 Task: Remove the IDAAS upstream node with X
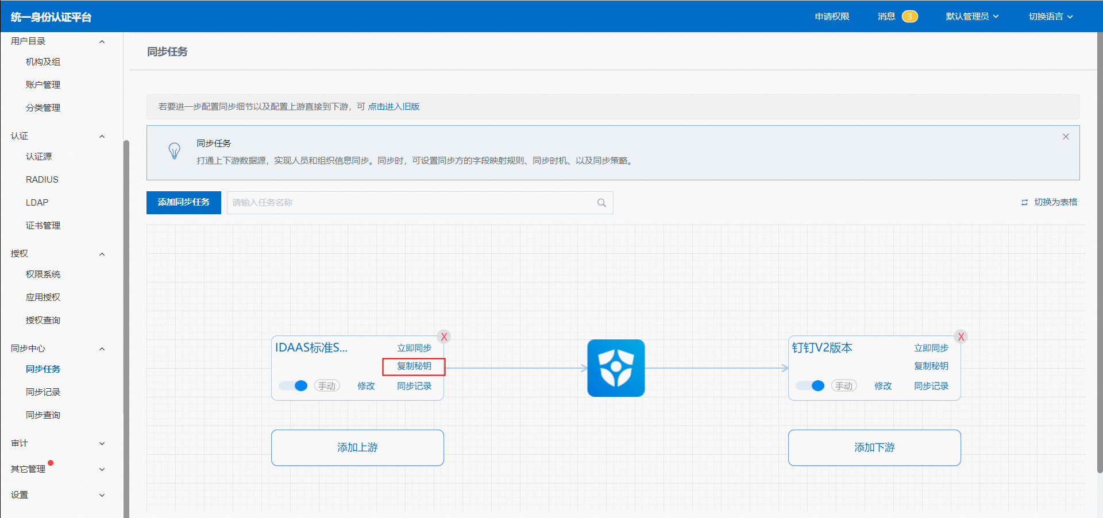(x=443, y=337)
